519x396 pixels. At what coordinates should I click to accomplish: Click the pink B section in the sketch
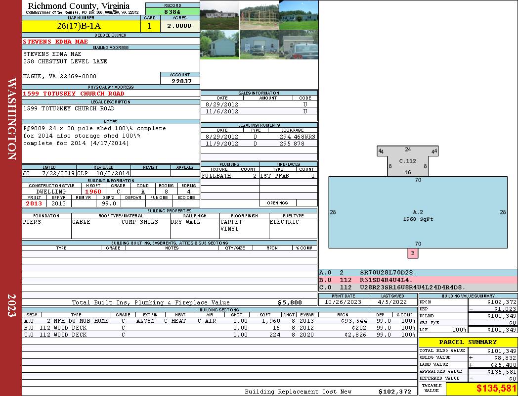click(x=413, y=253)
